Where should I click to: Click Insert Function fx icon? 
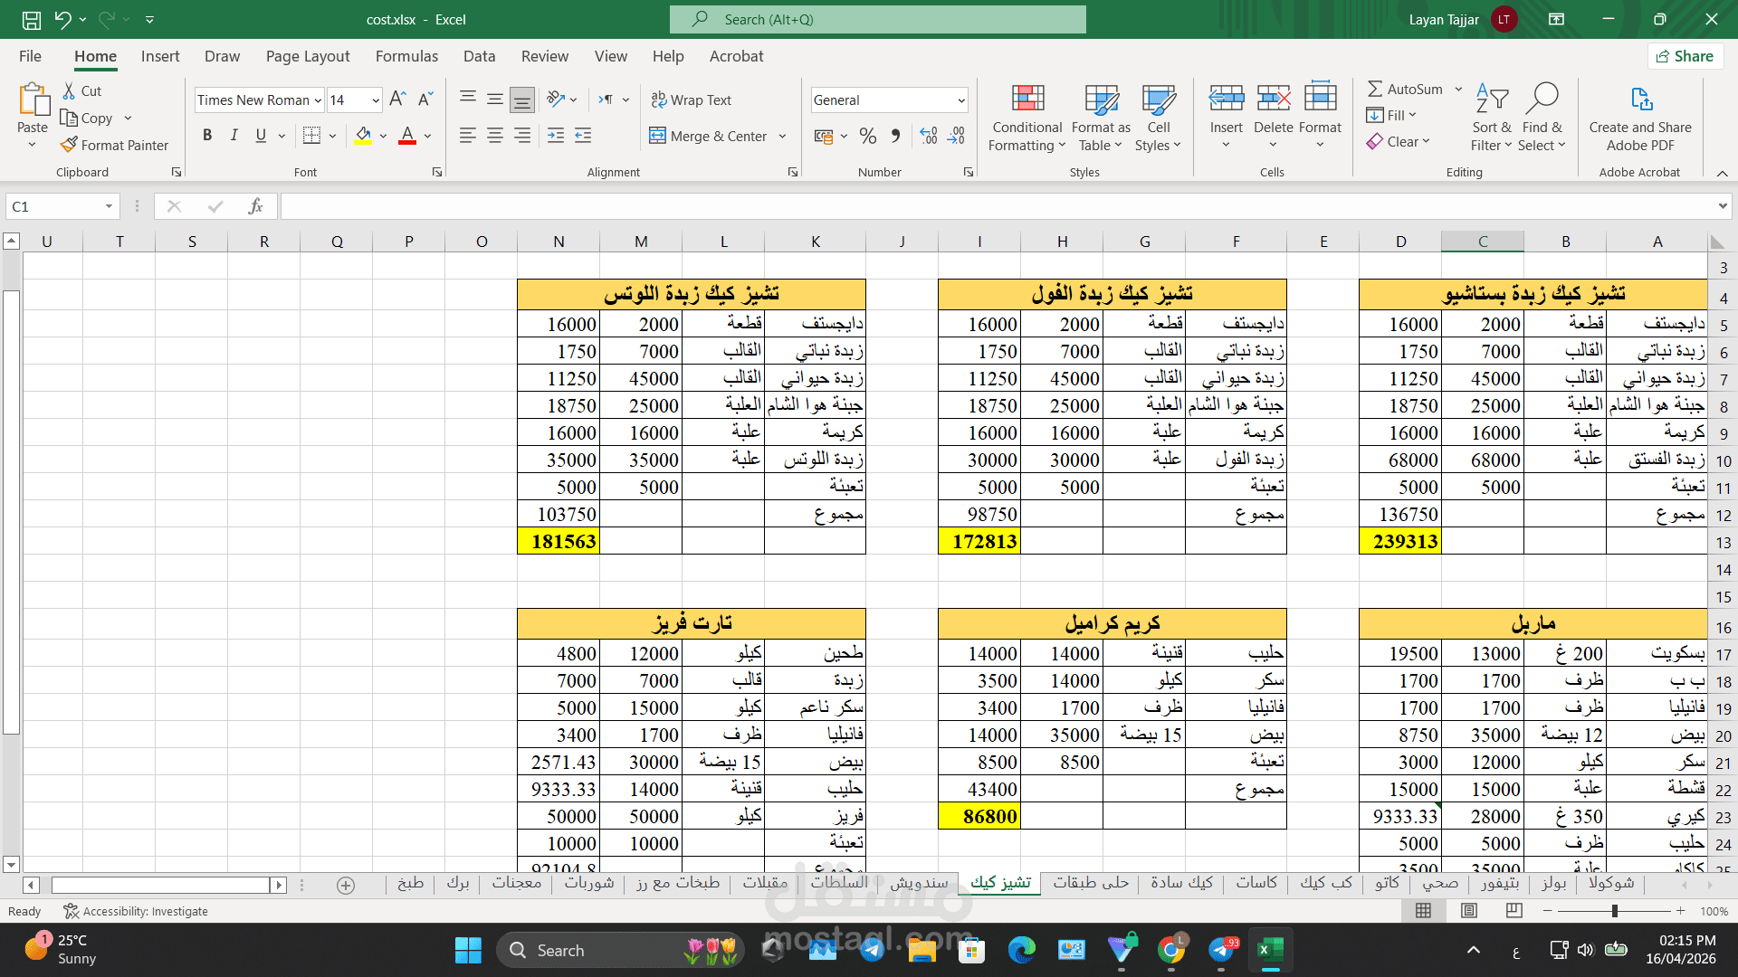click(255, 206)
